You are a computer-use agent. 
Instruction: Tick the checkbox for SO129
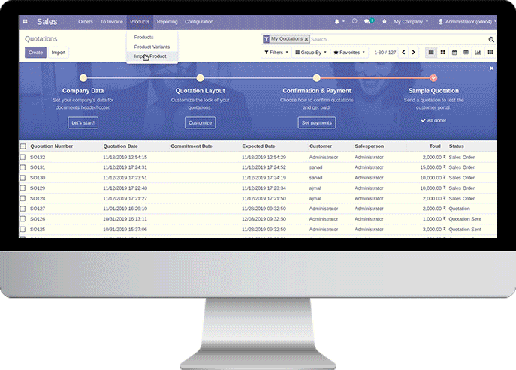[23, 188]
